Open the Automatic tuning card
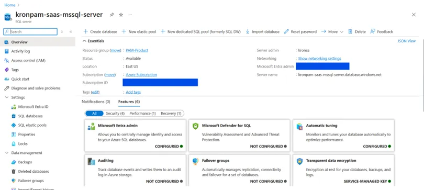Viewport: 424px width, 190px height. [x=343, y=136]
